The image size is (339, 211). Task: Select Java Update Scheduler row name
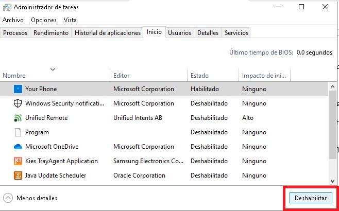point(56,175)
